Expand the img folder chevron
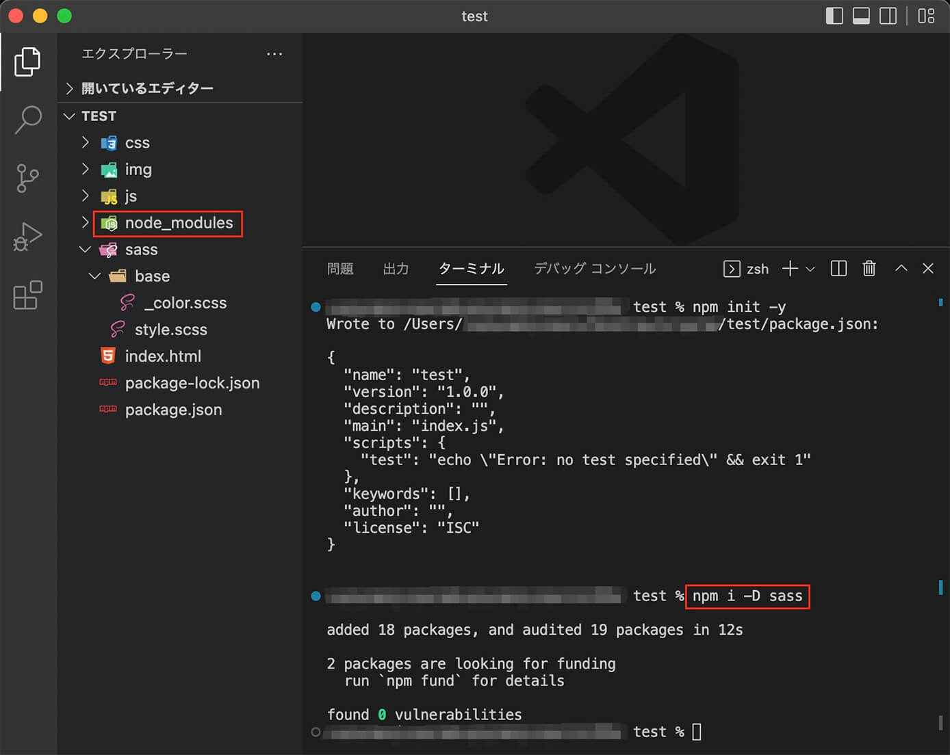 (x=85, y=169)
